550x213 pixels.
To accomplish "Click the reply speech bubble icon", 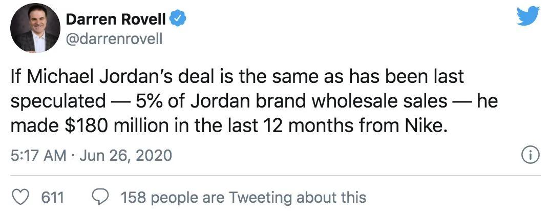I will (x=100, y=197).
